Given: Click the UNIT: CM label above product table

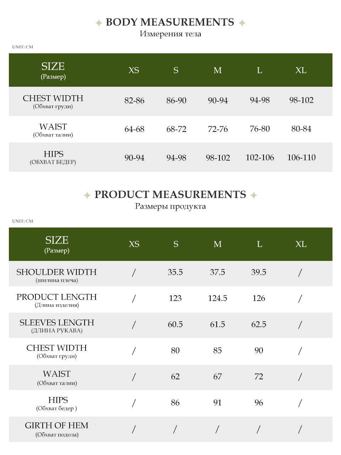Looking at the screenshot, I should (x=22, y=221).
